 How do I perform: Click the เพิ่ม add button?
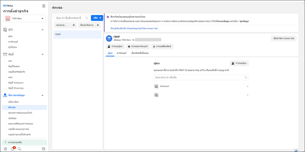coord(97,18)
